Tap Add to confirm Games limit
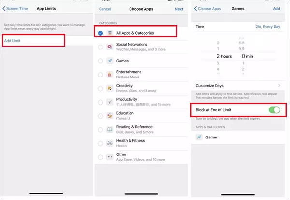290x200 pixels. click(276, 9)
